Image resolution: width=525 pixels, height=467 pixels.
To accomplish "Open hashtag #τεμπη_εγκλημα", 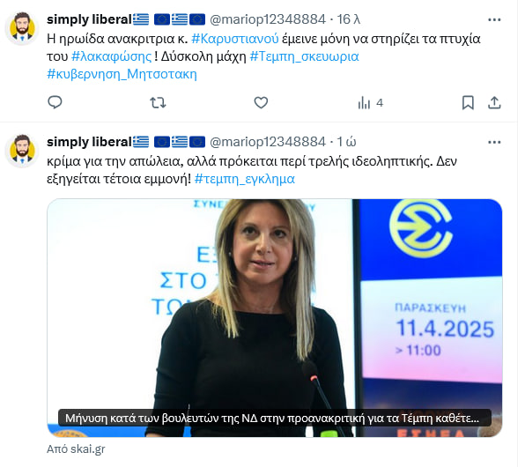I will click(x=244, y=179).
